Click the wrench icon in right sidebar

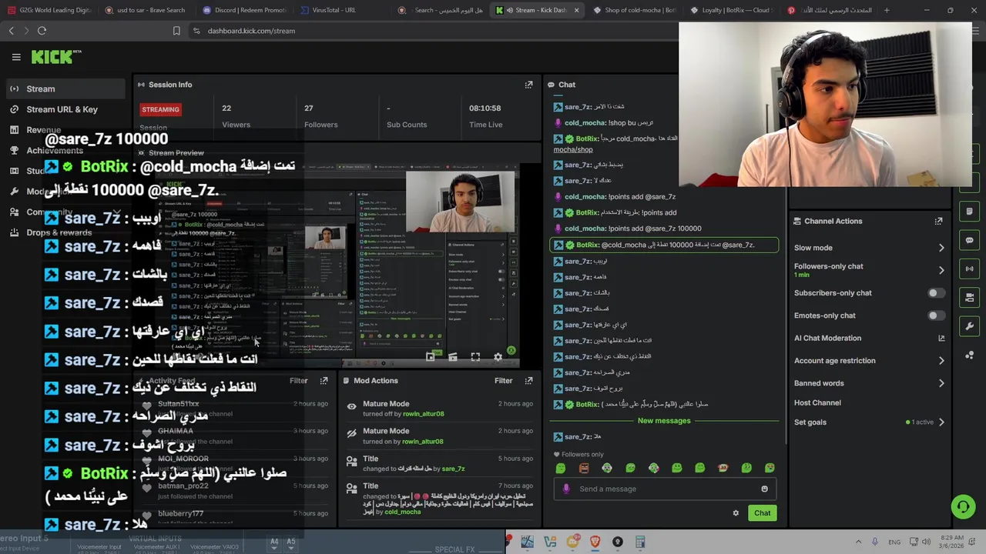(969, 326)
